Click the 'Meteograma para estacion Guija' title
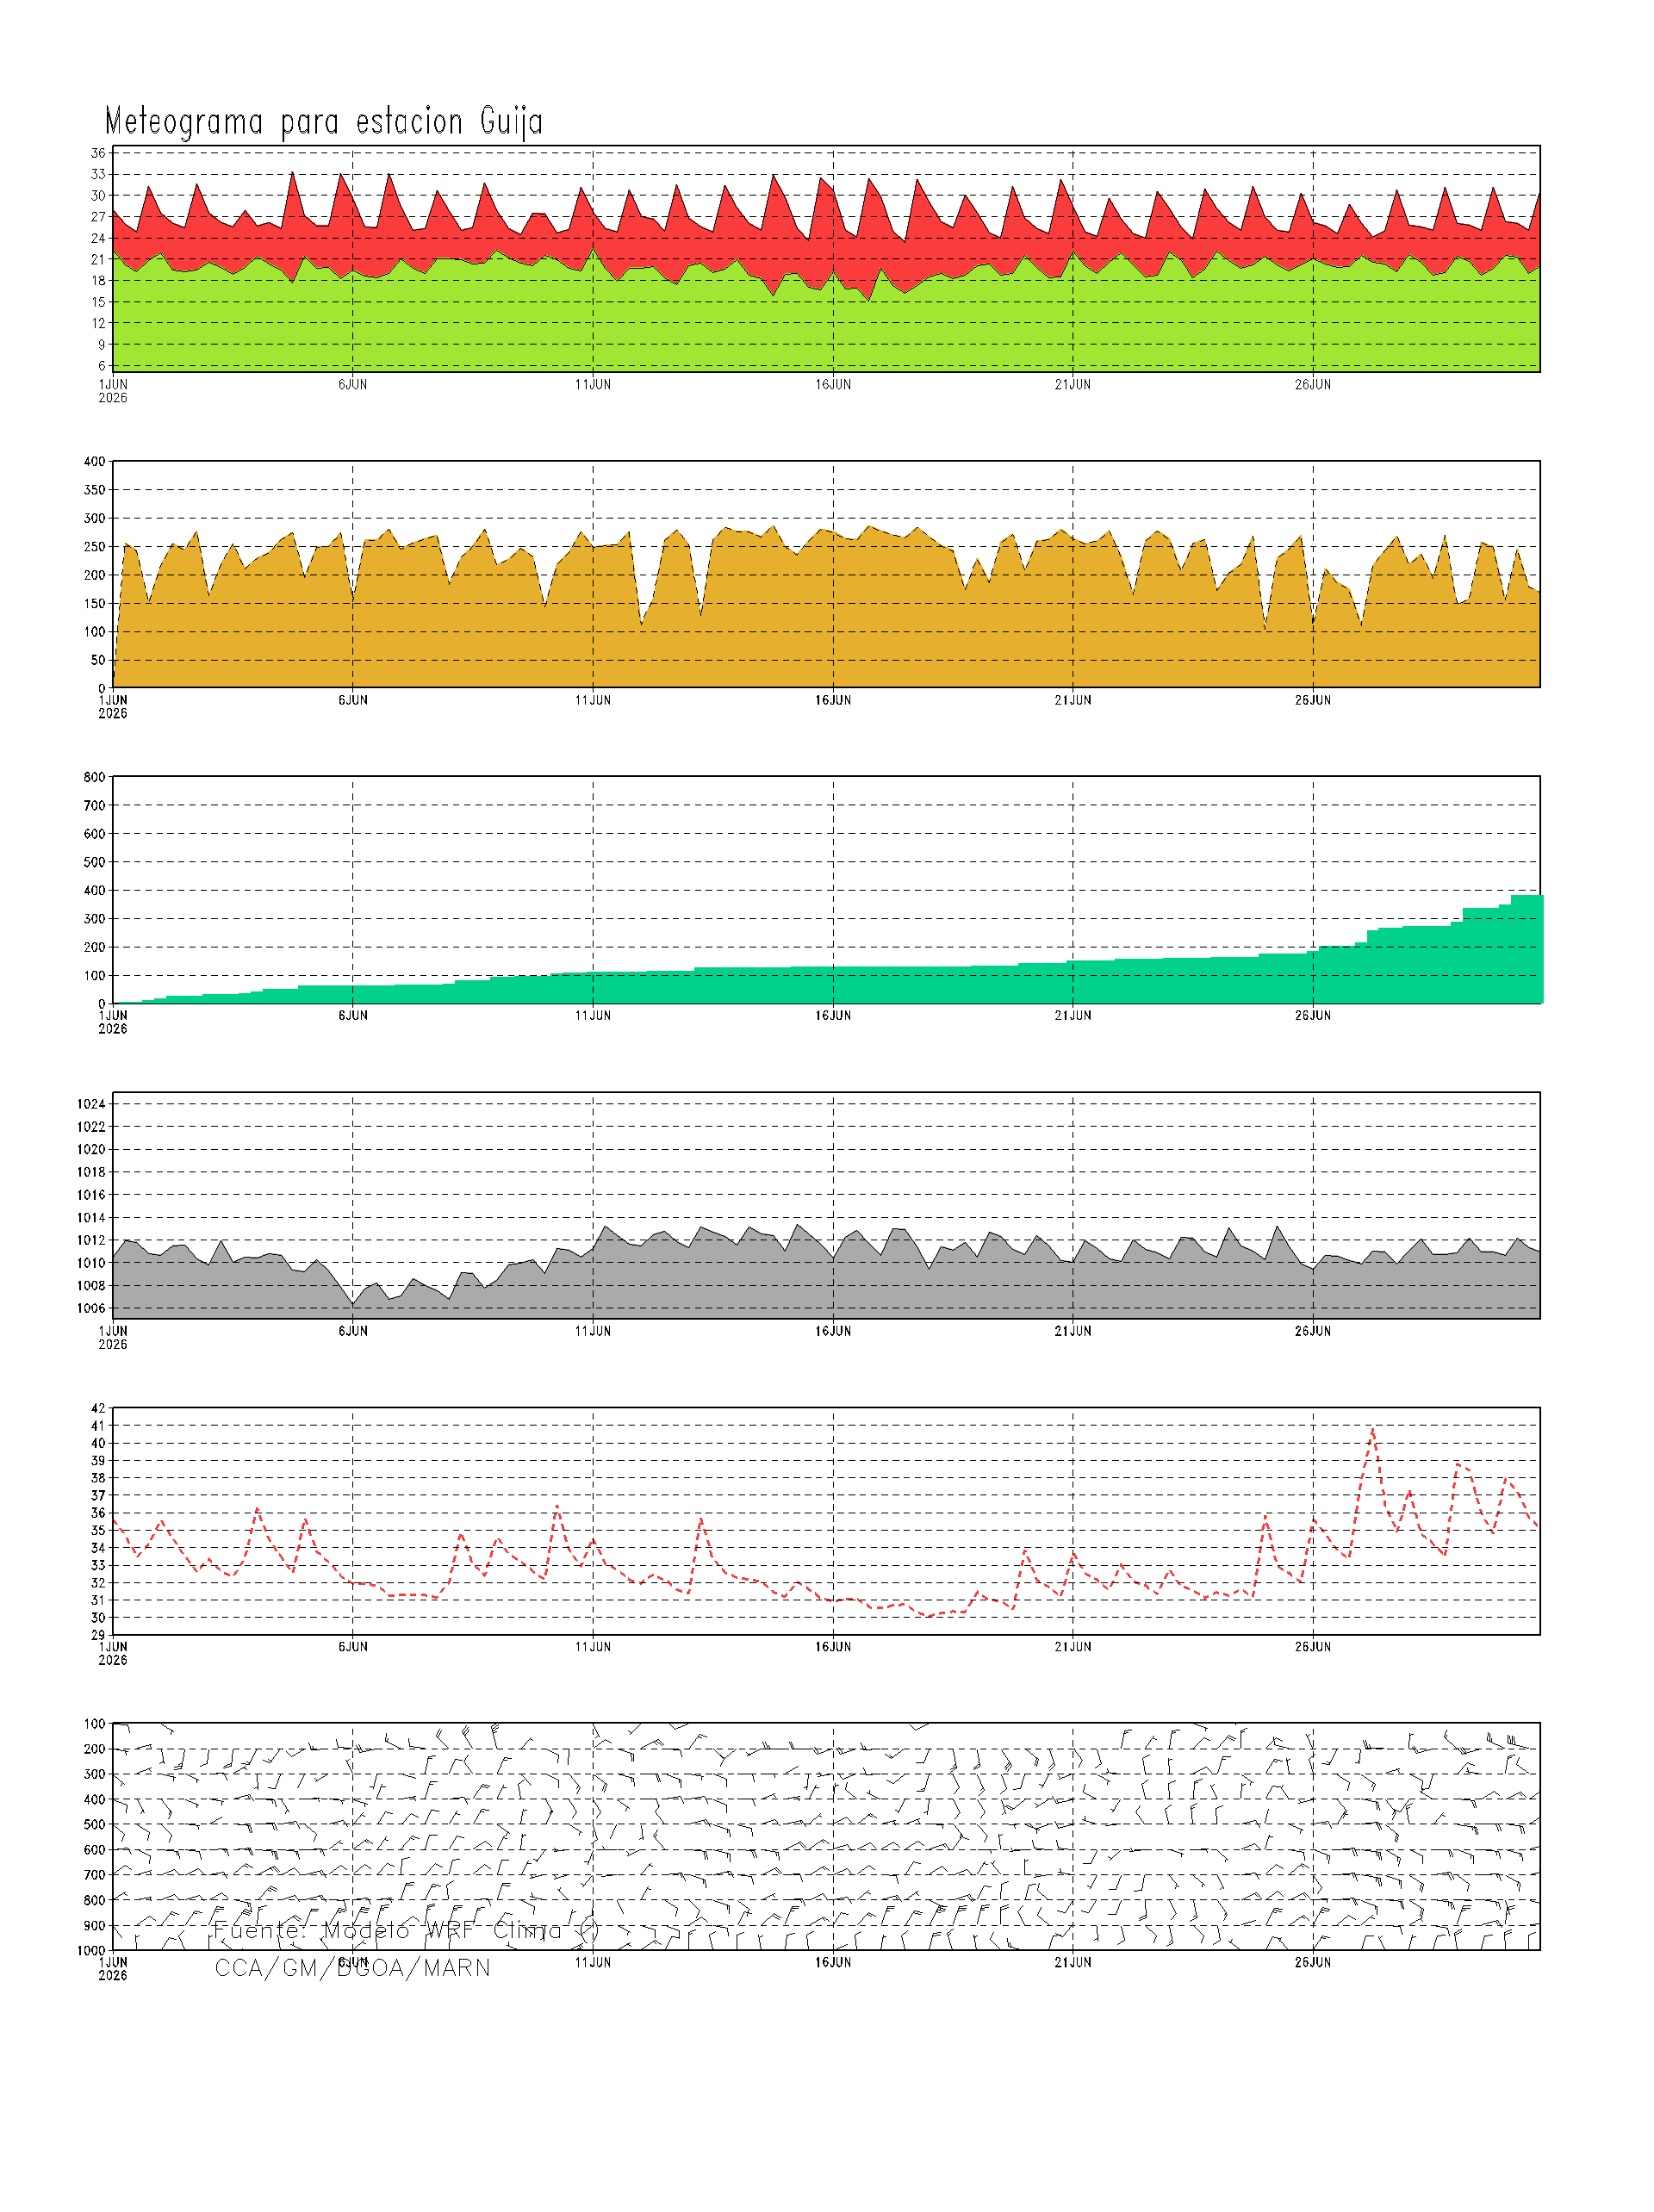The image size is (1654, 2212). point(323,121)
